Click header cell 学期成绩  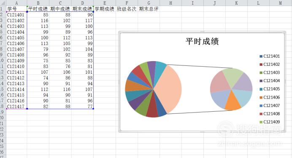point(105,9)
